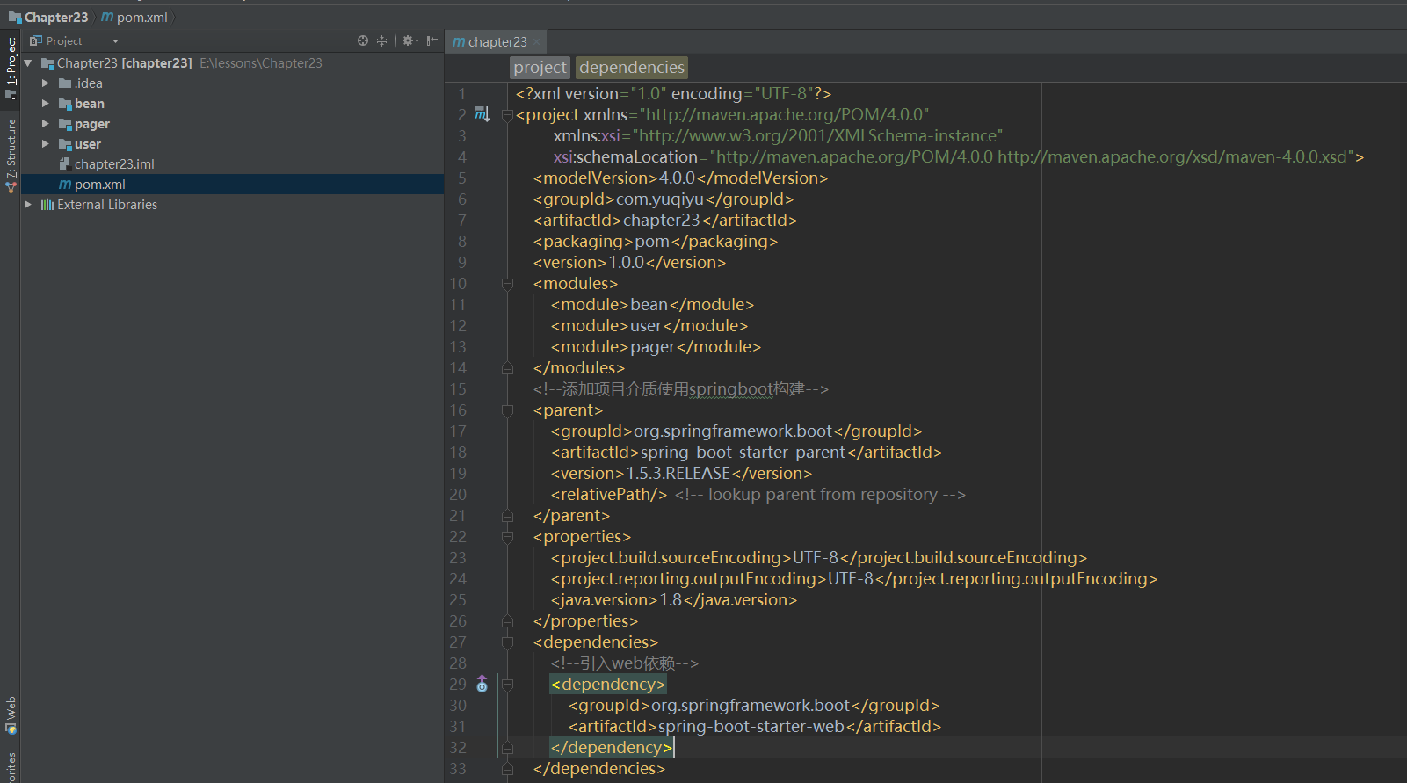
Task: Click the packaging value pom
Action: (x=652, y=242)
